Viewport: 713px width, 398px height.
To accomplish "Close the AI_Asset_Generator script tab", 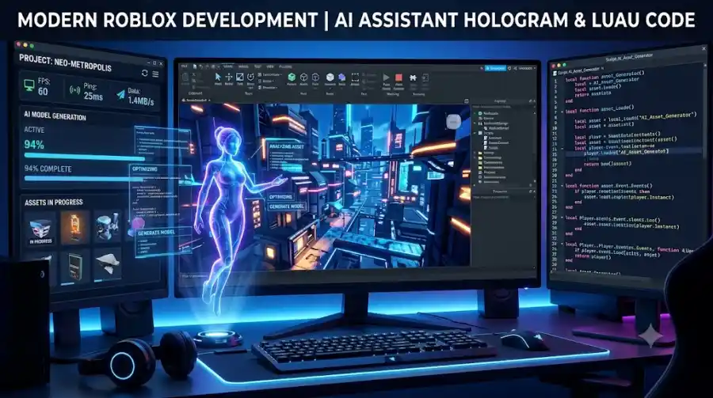I will 603,68.
